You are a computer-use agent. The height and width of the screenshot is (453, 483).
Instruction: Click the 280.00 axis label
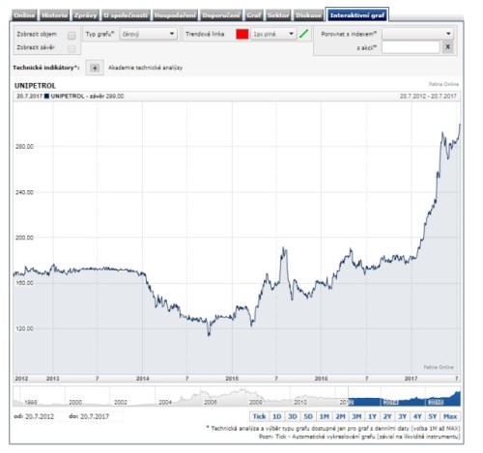pos(24,147)
